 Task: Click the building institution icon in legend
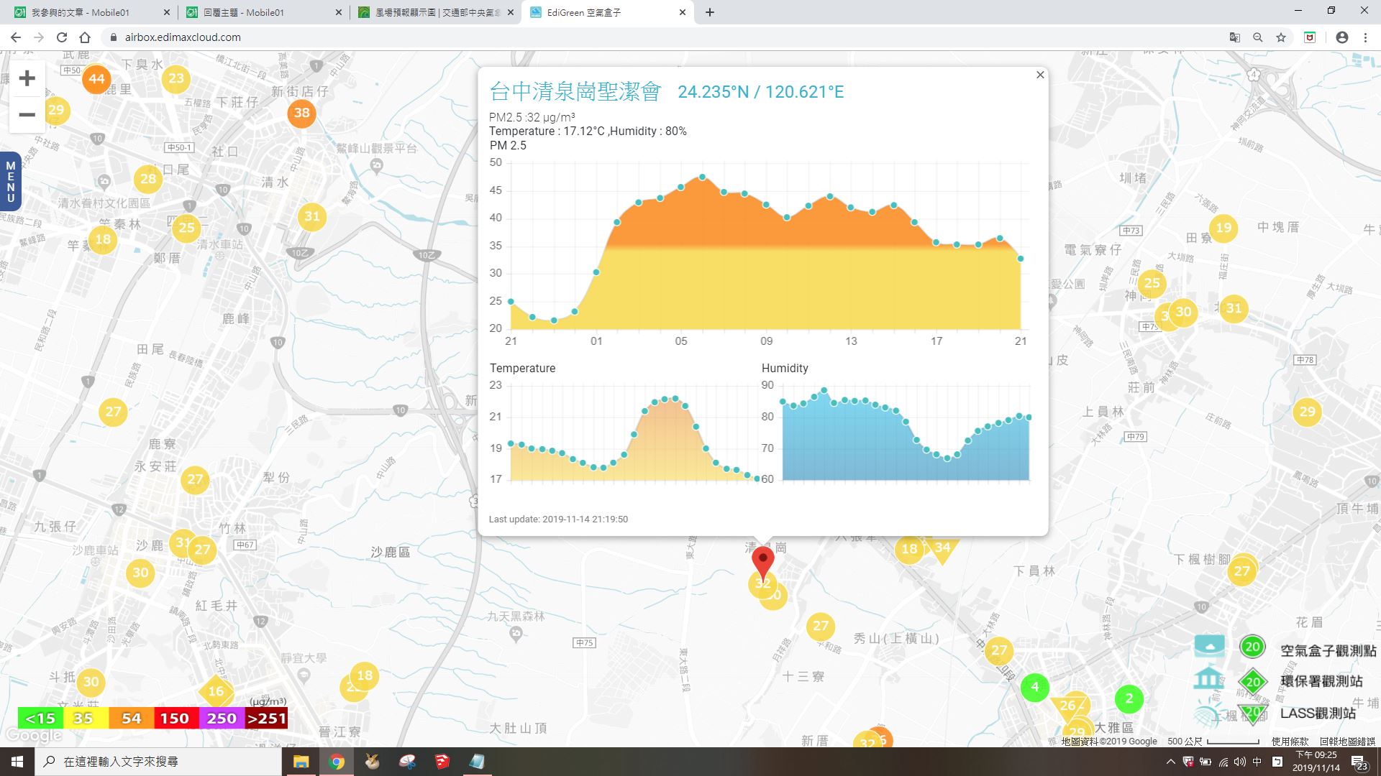coord(1208,679)
